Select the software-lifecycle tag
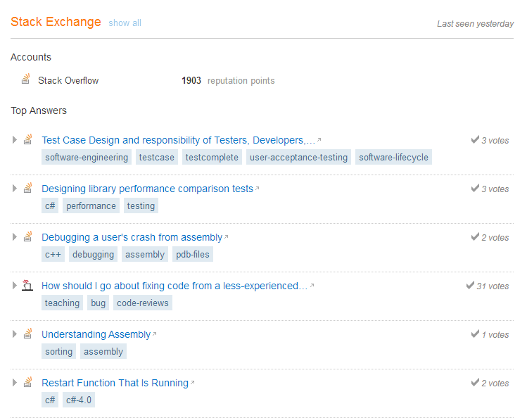 click(x=393, y=157)
